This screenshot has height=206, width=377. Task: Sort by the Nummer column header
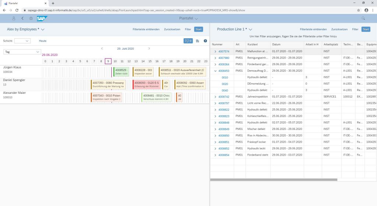coord(222,45)
